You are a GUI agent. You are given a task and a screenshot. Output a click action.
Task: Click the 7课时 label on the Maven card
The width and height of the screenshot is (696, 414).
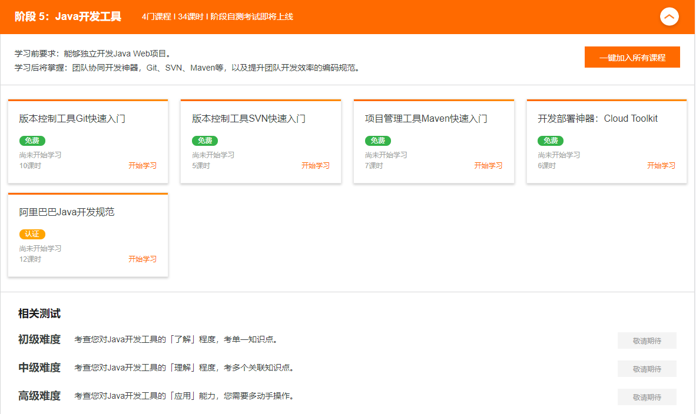374,165
